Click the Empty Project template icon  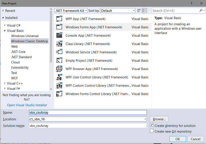[59, 60]
